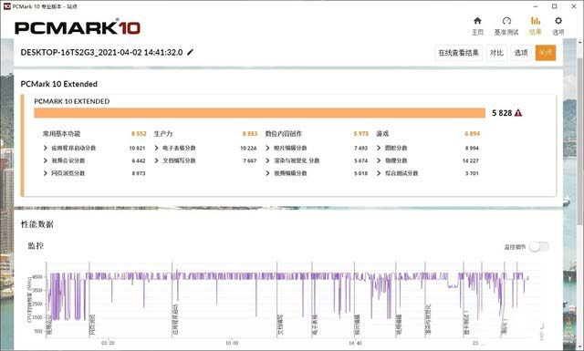Expand the 文档编写分数 row

(156, 160)
